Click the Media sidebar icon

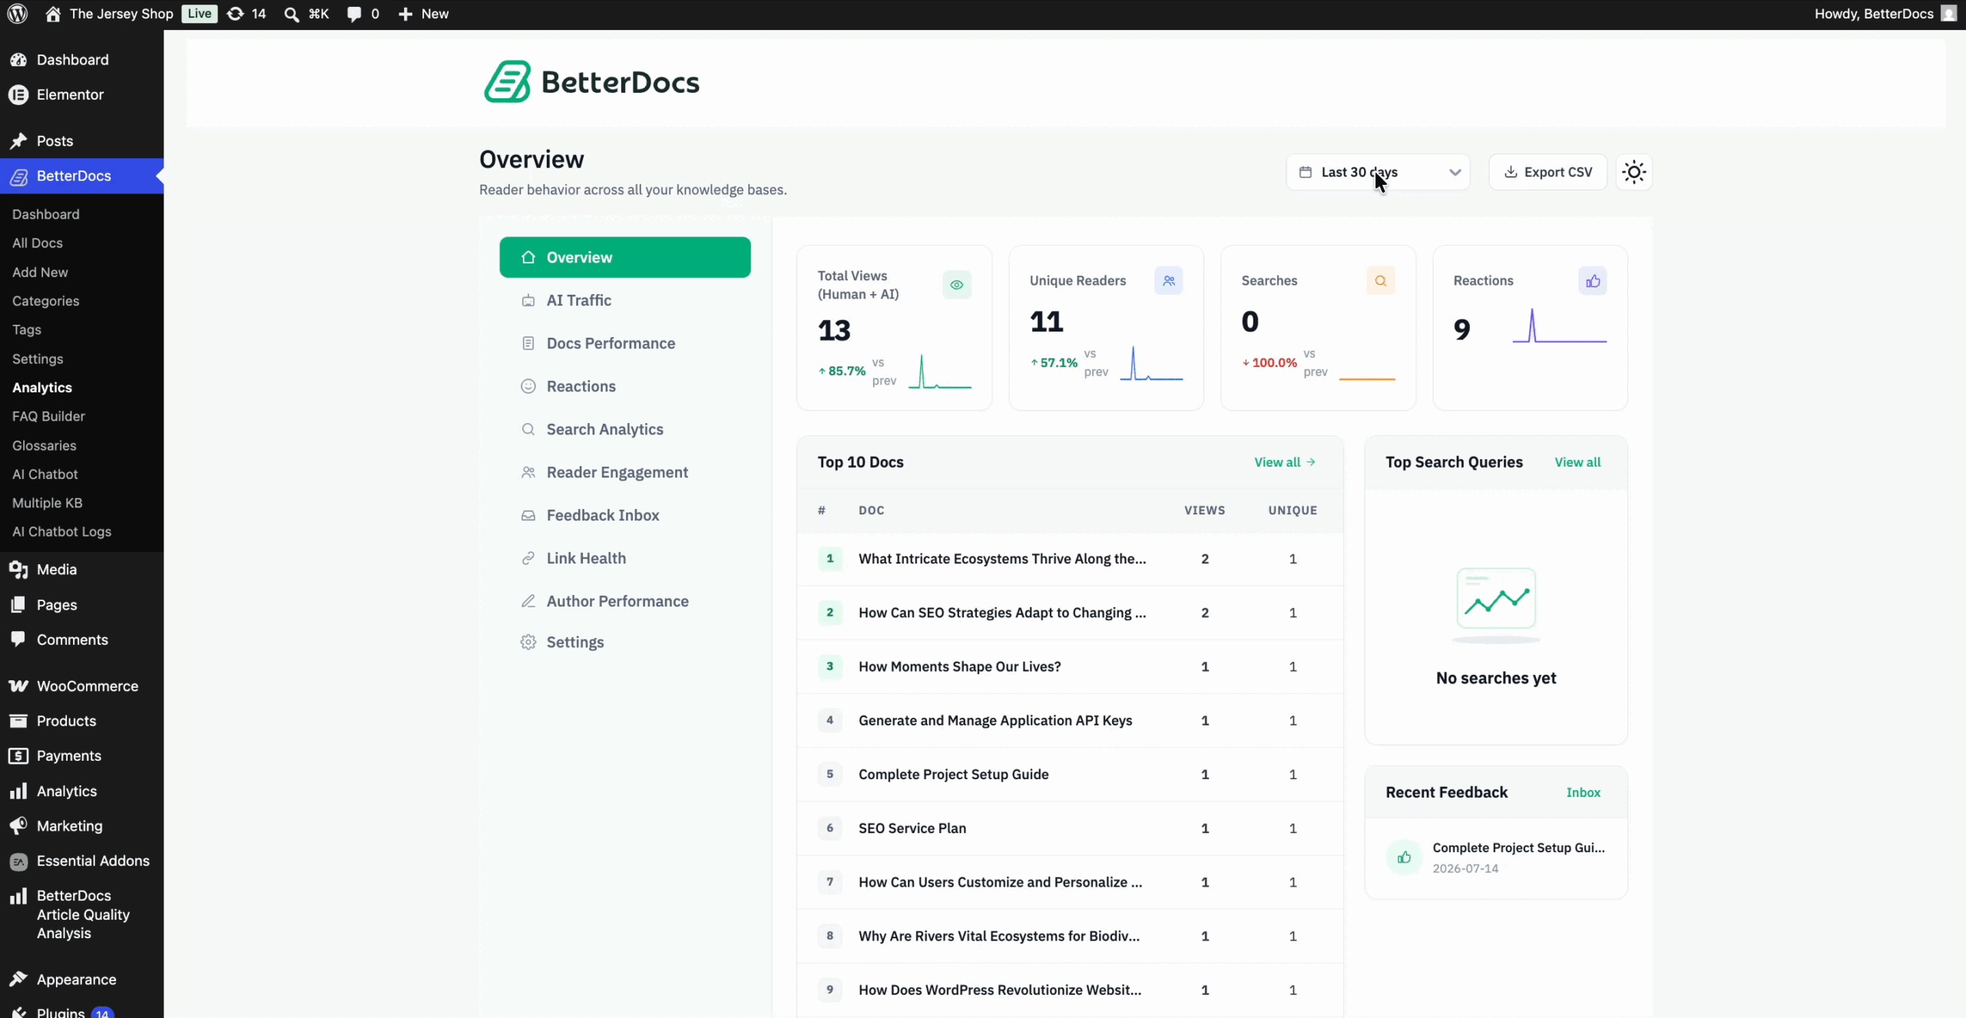tap(18, 569)
